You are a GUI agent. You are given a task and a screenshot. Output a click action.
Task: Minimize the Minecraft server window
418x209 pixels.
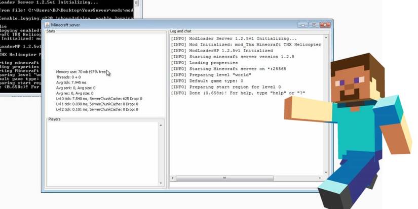tap(302, 24)
